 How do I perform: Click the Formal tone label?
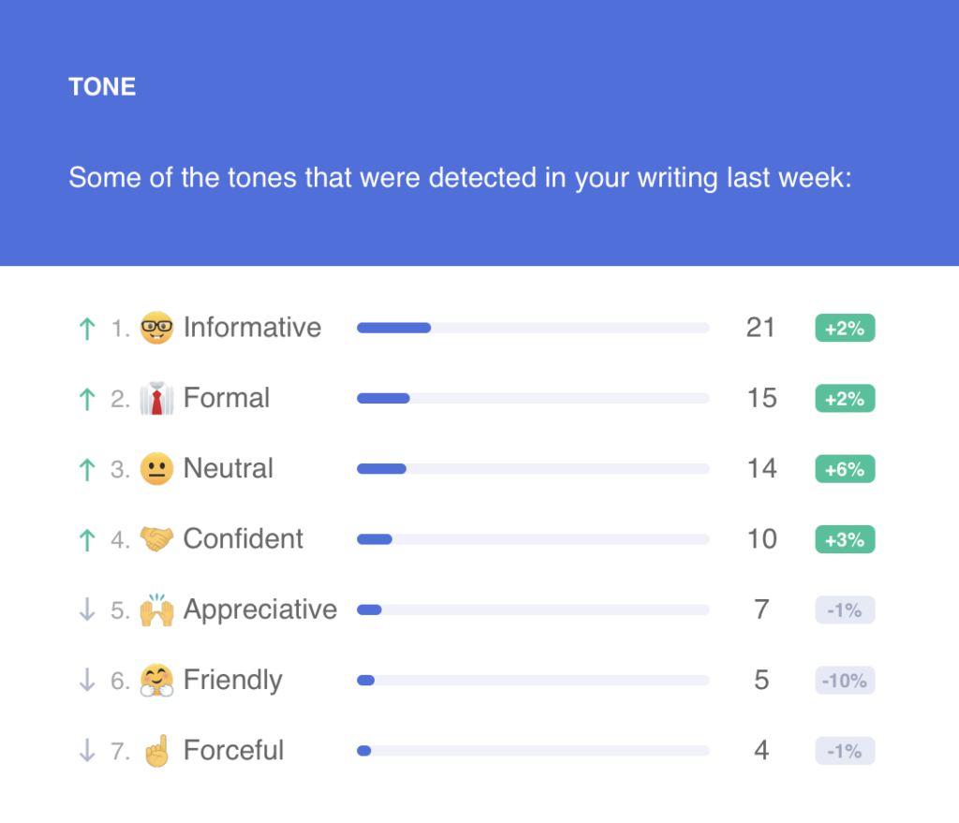pyautogui.click(x=227, y=398)
